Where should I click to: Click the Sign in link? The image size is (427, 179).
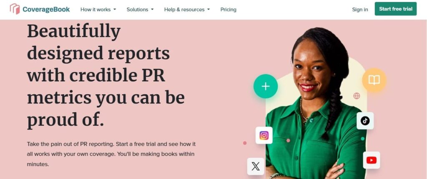(x=360, y=10)
